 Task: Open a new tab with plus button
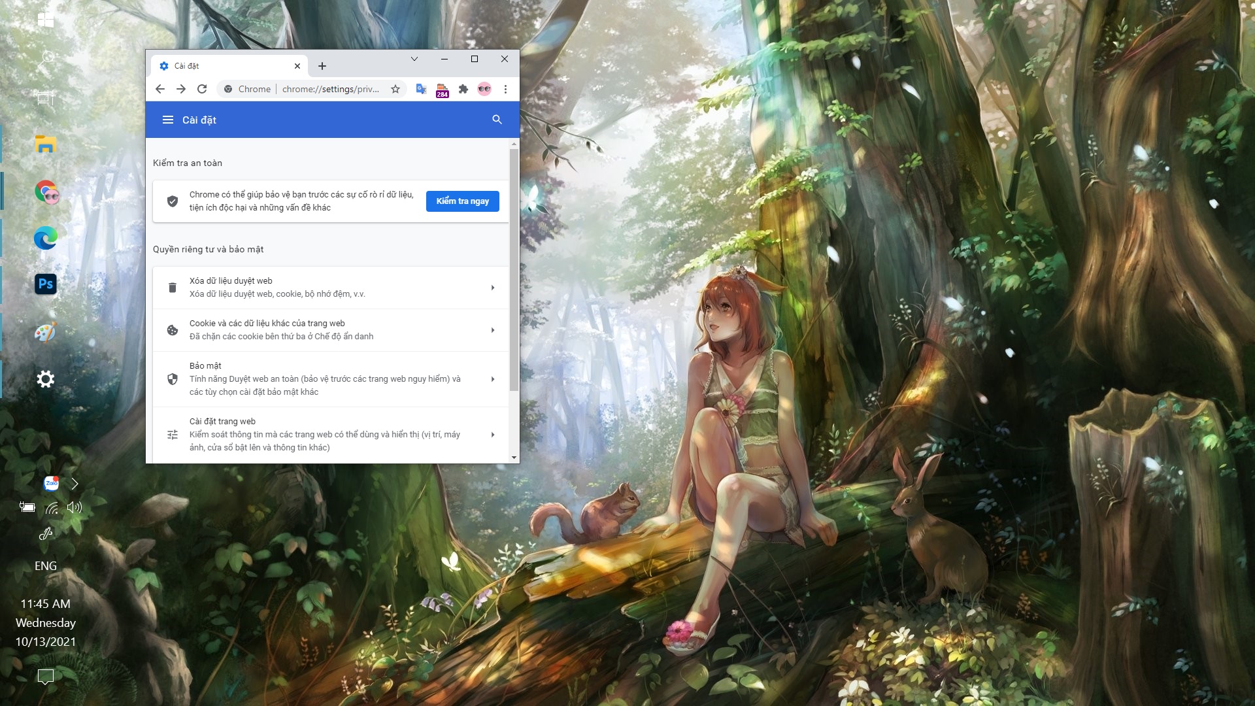(x=322, y=66)
